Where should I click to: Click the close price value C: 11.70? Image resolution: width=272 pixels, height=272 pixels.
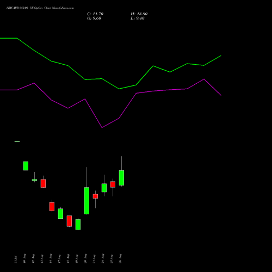coord(95,14)
